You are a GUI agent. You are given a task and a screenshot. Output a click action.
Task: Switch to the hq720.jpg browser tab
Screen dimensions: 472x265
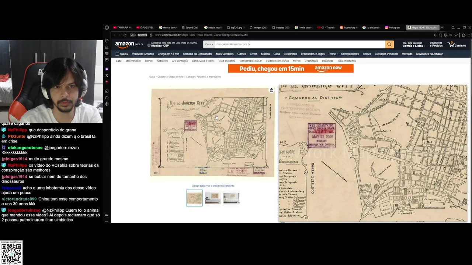point(236,28)
